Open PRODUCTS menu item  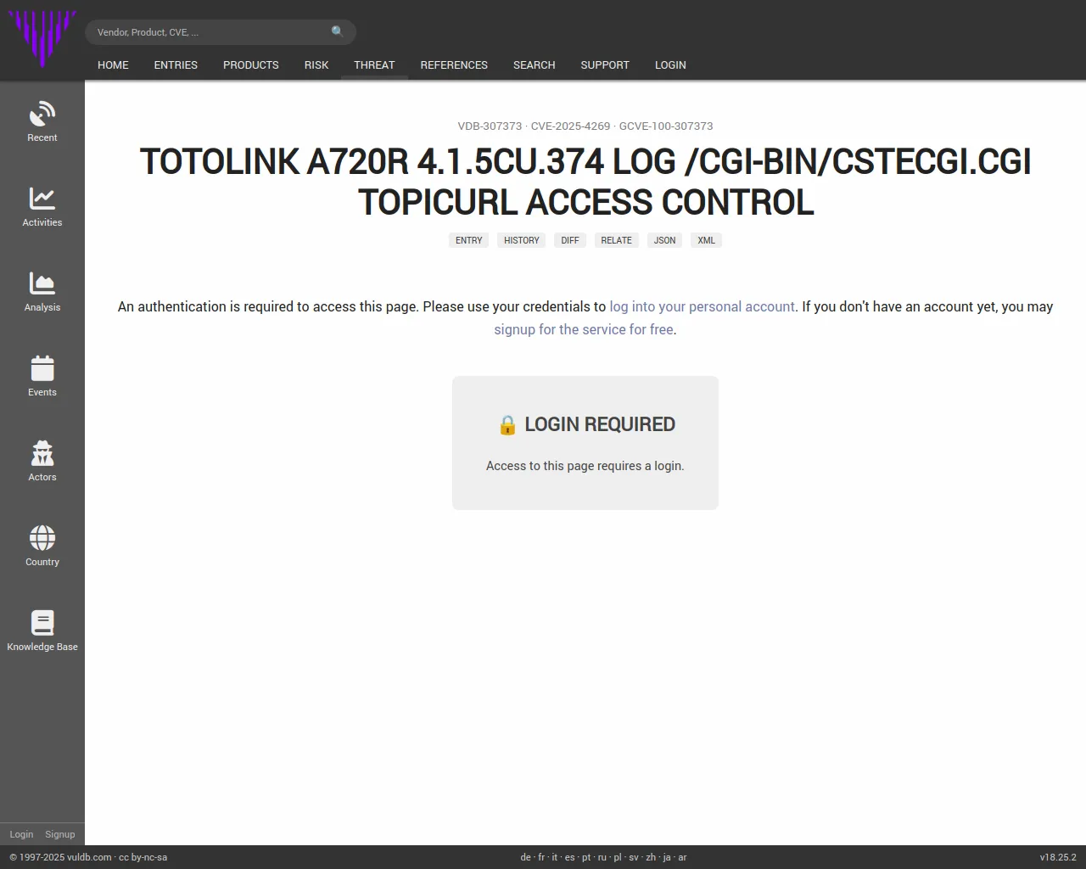[x=251, y=64]
